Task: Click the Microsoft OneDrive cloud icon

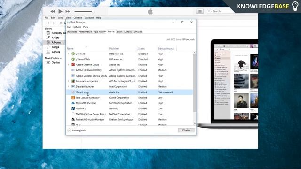Action: coord(73,103)
